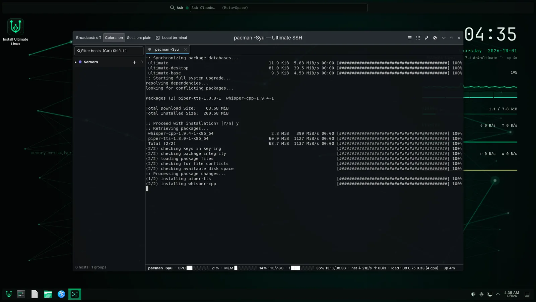Click the 'pacman -Syu' status bar label
Viewport: 536px width, 302px height.
(x=160, y=268)
